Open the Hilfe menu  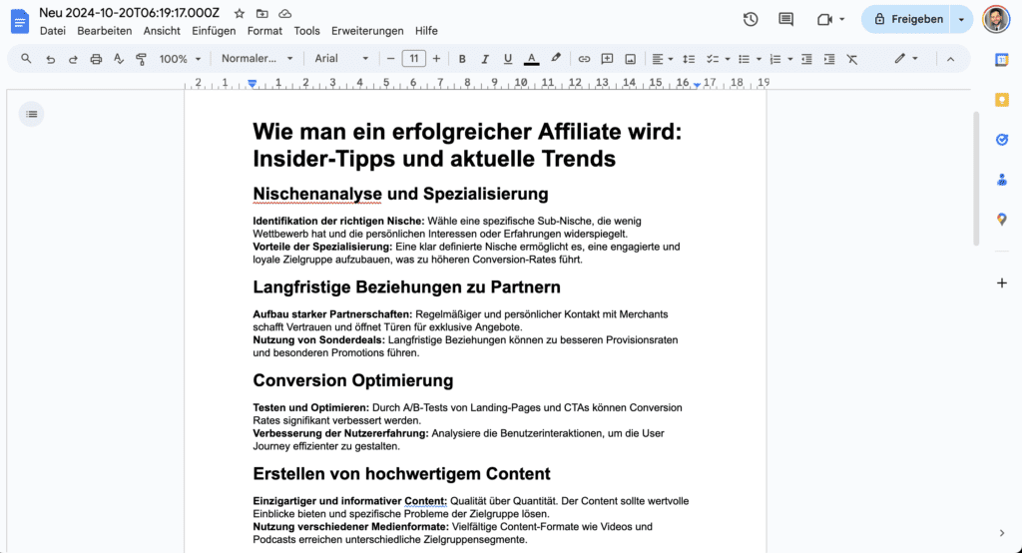(426, 31)
